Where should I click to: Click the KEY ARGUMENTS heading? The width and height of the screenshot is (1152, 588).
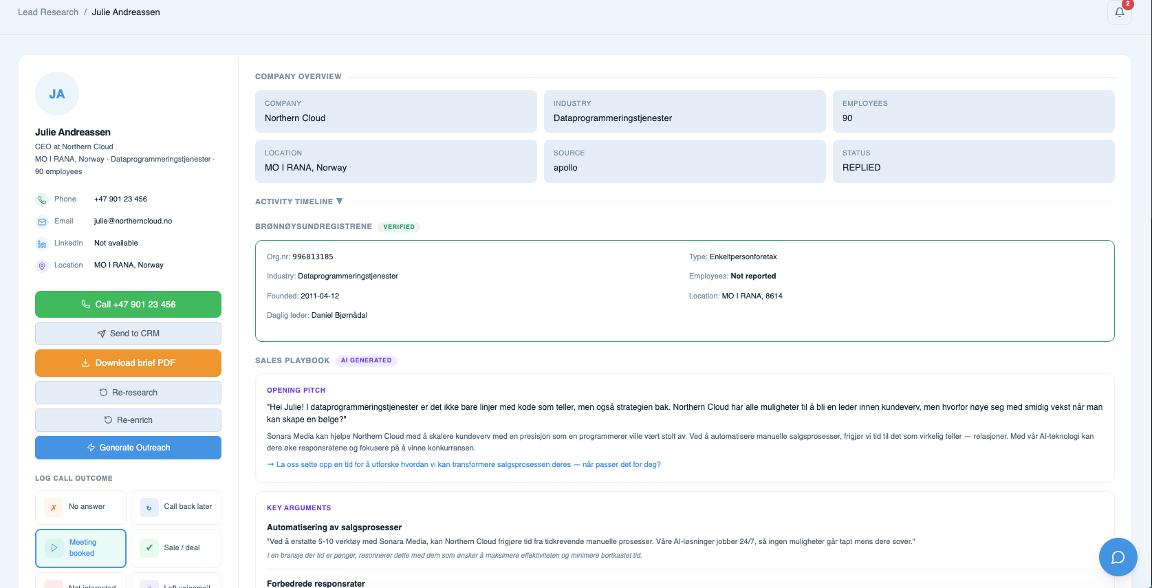pyautogui.click(x=299, y=508)
